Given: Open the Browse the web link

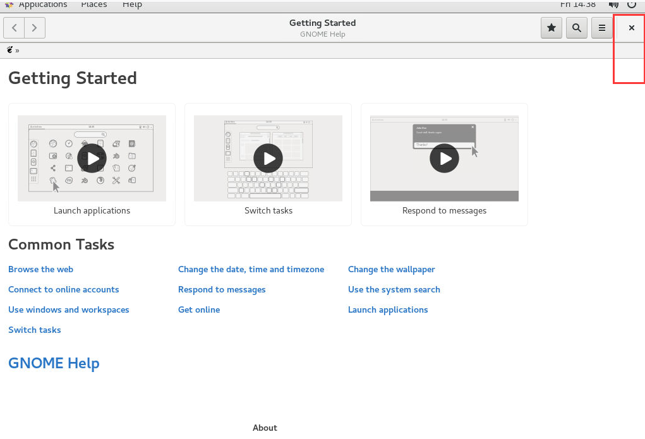Looking at the screenshot, I should pyautogui.click(x=40, y=270).
